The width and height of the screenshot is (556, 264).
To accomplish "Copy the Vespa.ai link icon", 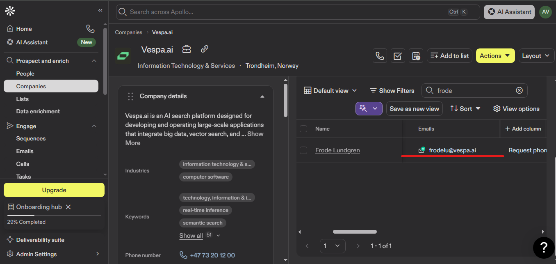I will [x=205, y=49].
